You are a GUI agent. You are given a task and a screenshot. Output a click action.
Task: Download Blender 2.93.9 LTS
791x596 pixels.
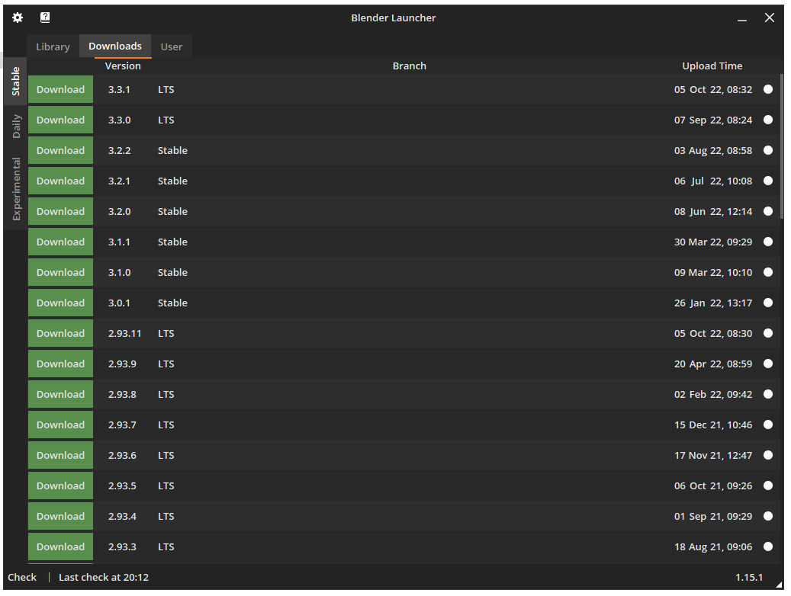tap(60, 364)
